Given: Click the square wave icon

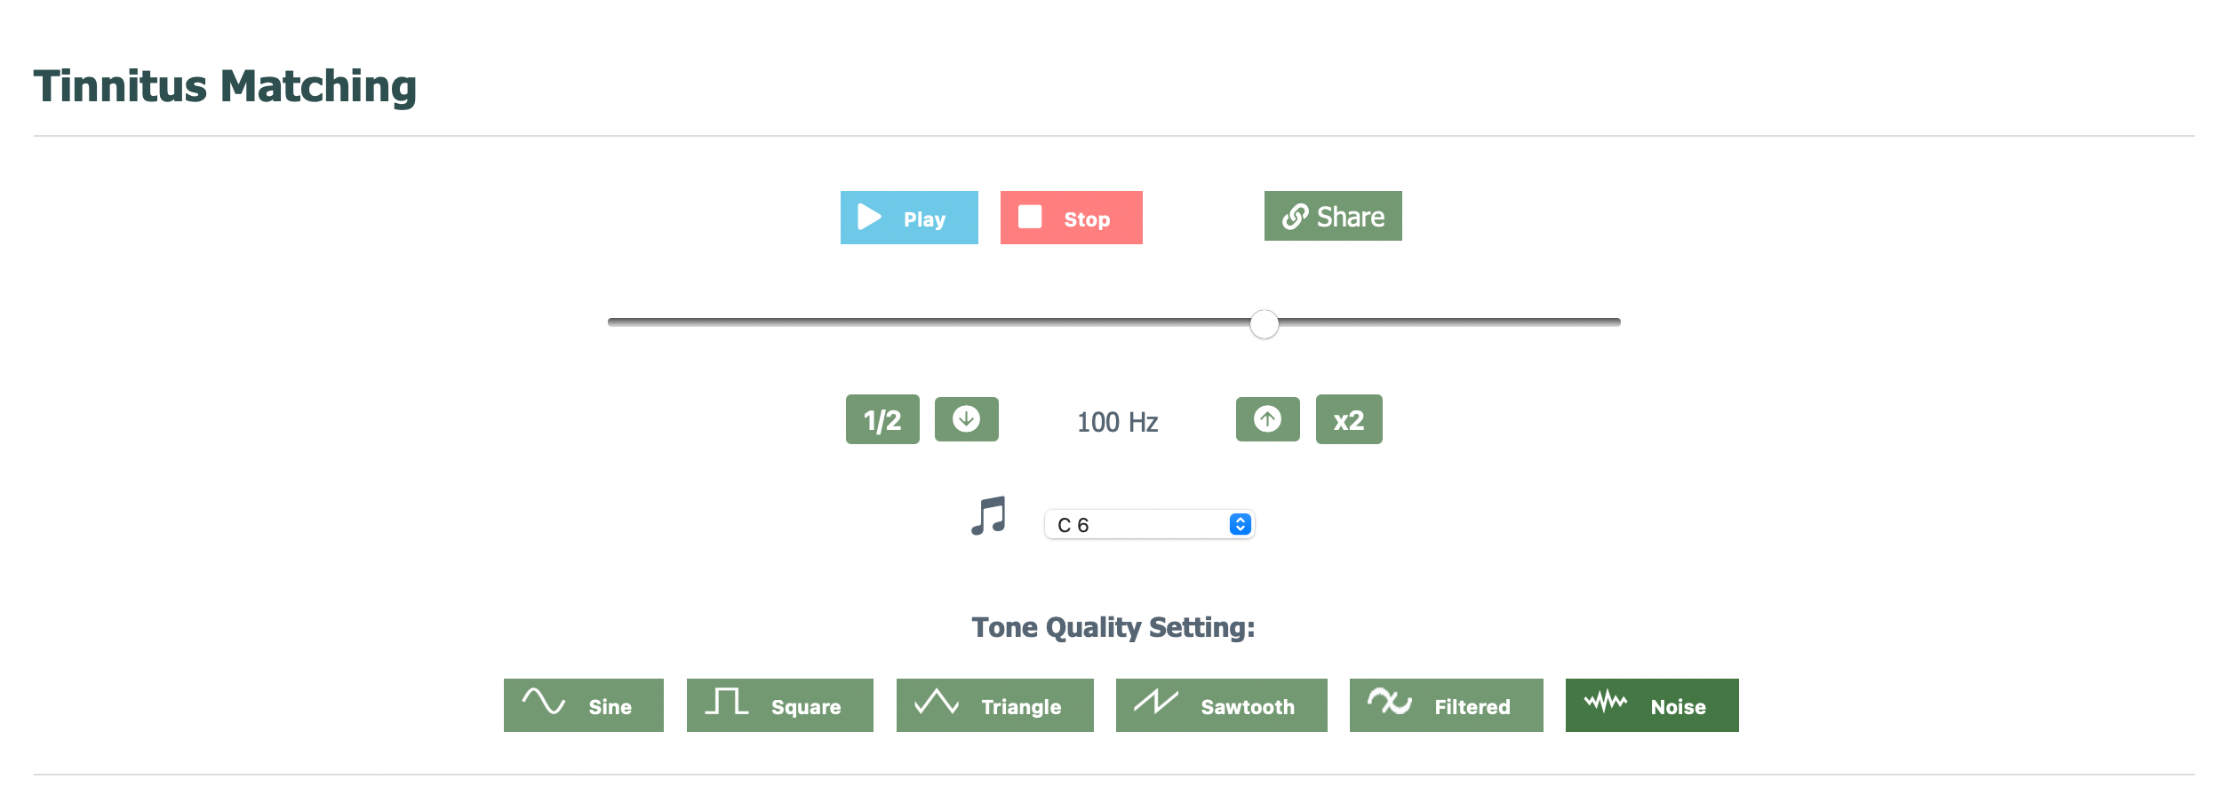Looking at the screenshot, I should coord(726,703).
